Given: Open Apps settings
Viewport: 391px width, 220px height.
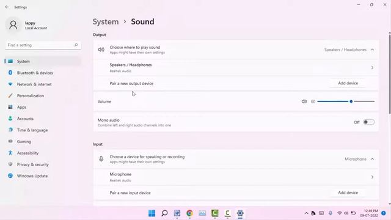Looking at the screenshot, I should point(43,108).
